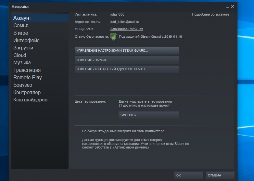Click the Бета-тестирование label
This screenshot has height=181, width=254.
point(90,101)
